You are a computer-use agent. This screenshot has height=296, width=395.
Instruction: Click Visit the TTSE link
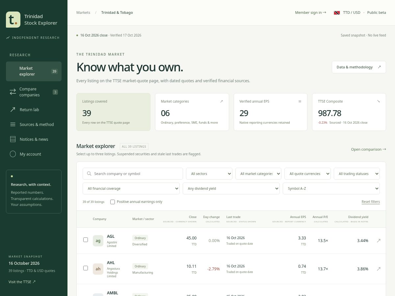click(x=22, y=282)
